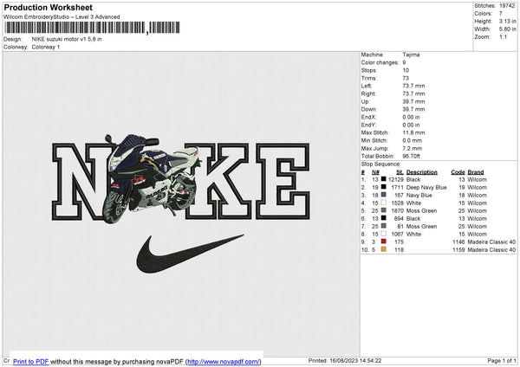
Task: Click the embroidered motorcycle design preview
Action: click(152, 177)
